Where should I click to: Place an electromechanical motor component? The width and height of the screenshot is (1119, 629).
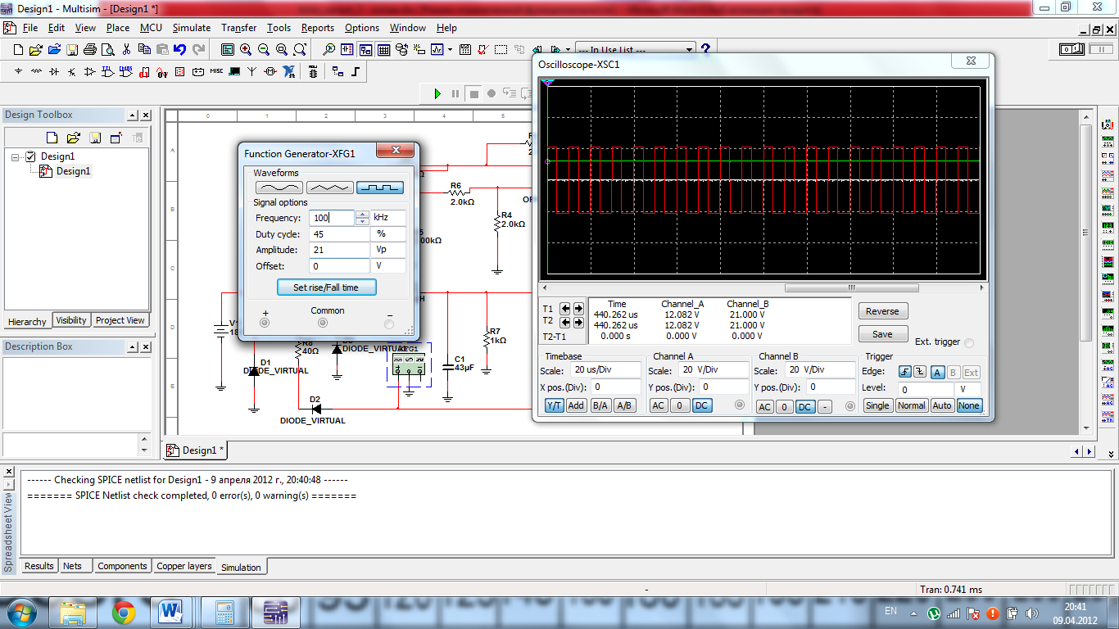[x=270, y=71]
